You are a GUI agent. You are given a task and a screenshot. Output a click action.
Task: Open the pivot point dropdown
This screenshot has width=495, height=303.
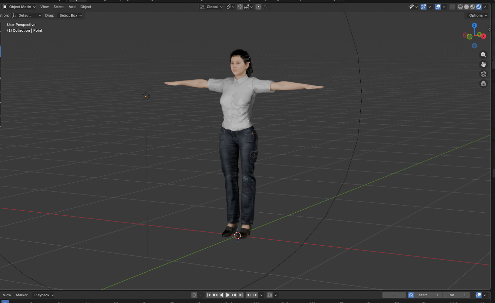230,7
